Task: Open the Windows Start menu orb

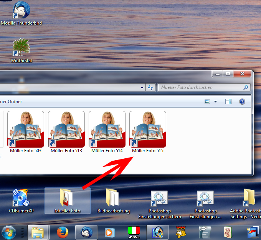Action: [x=9, y=233]
